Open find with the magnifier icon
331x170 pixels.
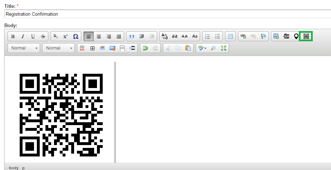point(213,48)
